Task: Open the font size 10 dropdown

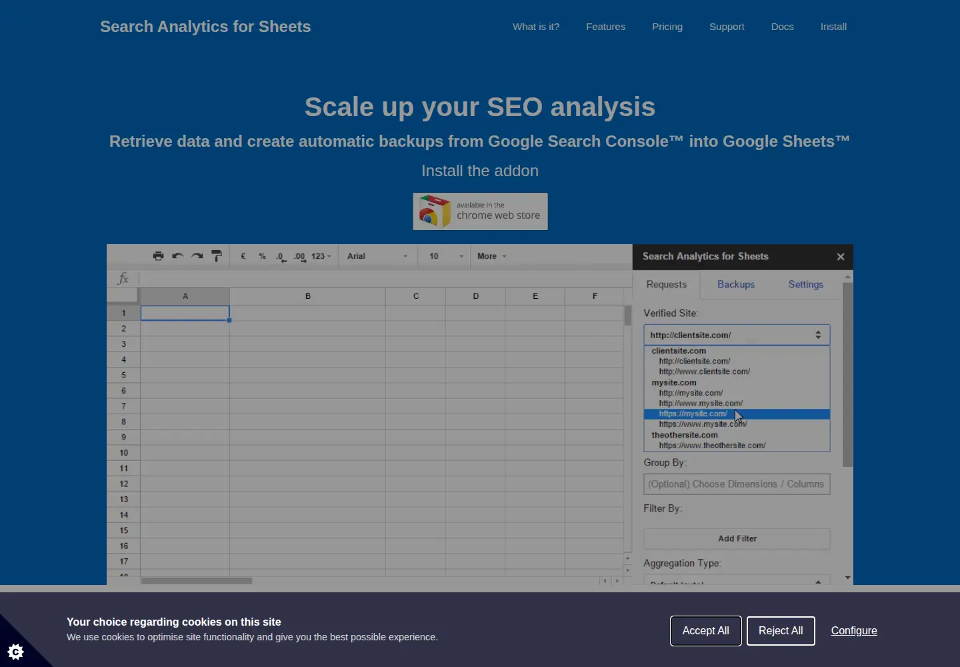Action: 445,256
